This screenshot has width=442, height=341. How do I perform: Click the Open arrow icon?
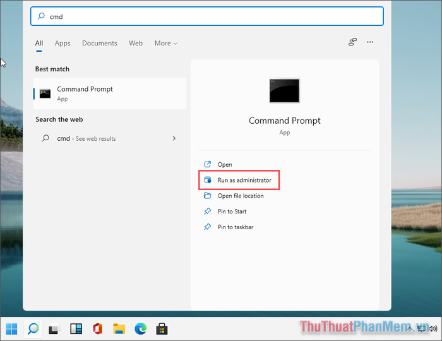(x=208, y=164)
